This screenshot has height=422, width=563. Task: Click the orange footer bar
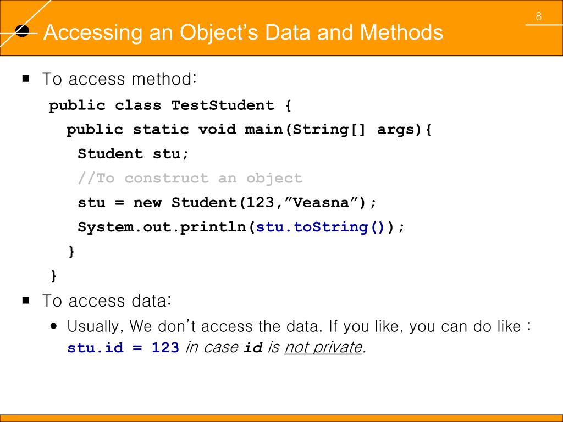(x=281, y=418)
